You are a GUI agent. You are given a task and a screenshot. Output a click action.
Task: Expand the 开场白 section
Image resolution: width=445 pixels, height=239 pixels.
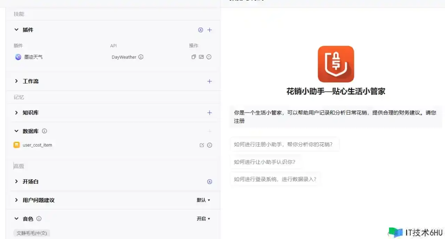coord(16,182)
